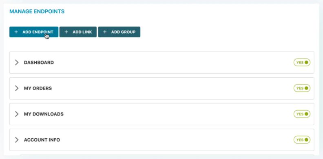Screen dimensions: 323x159
Task: Switch off the Account Info toggle
Action: (x=302, y=140)
